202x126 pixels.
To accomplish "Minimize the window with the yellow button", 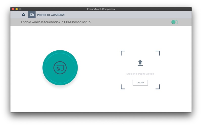I will point(17,9).
